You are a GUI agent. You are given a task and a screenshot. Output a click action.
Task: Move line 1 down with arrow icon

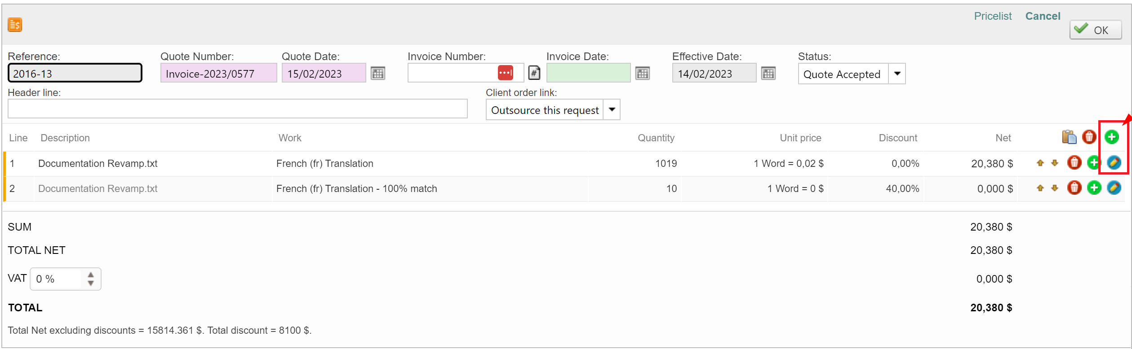(1055, 163)
